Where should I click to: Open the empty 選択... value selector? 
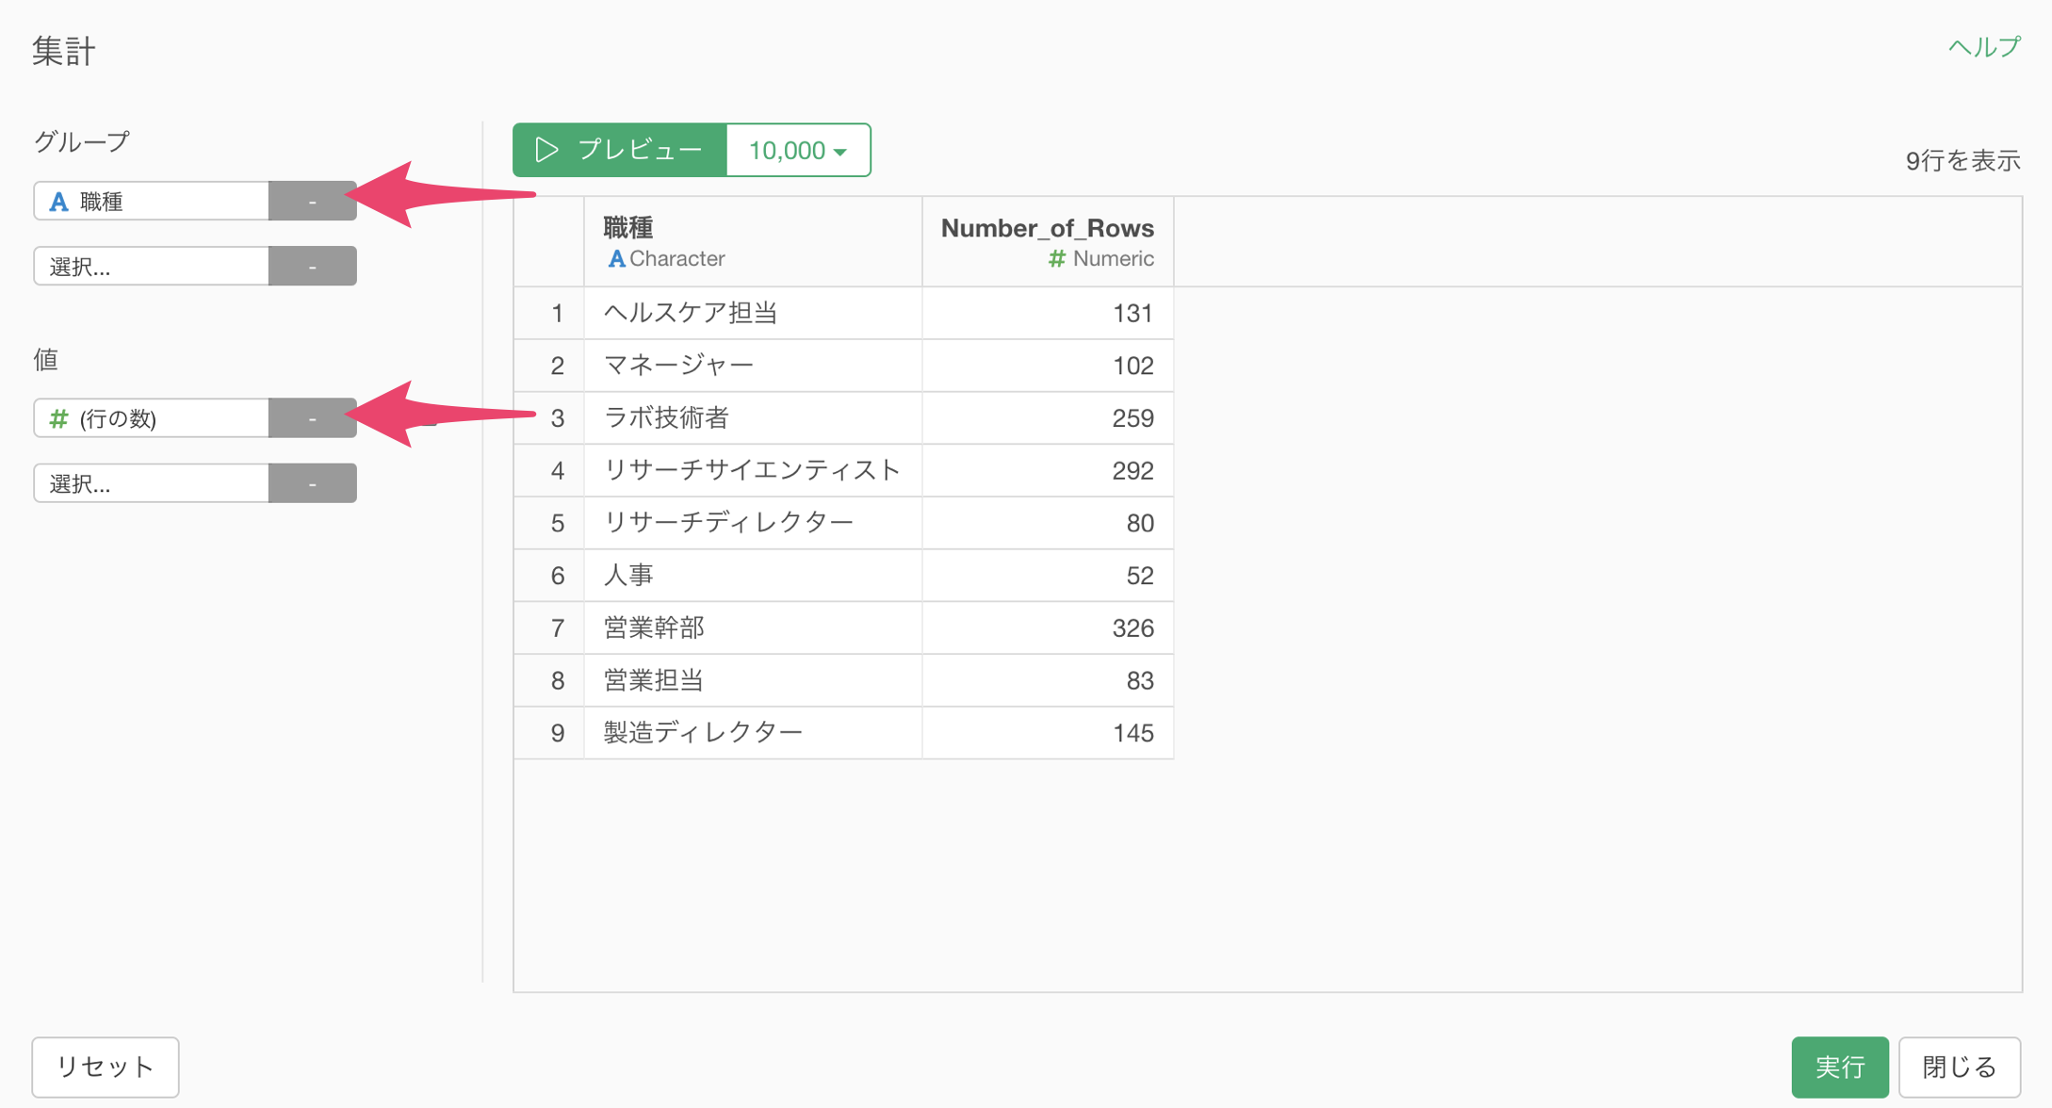pos(152,482)
